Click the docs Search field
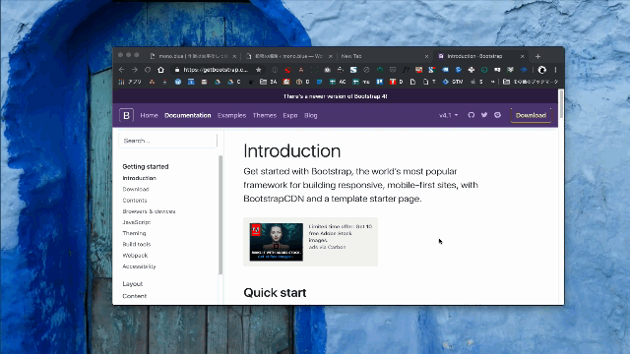This screenshot has width=630, height=354. point(168,141)
